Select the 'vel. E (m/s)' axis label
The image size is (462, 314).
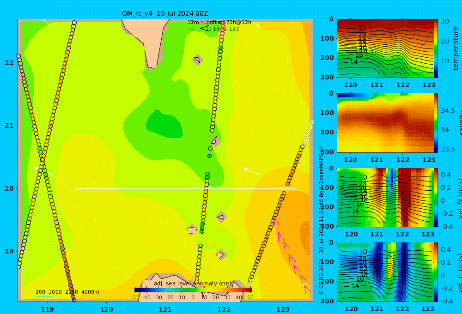(x=459, y=273)
